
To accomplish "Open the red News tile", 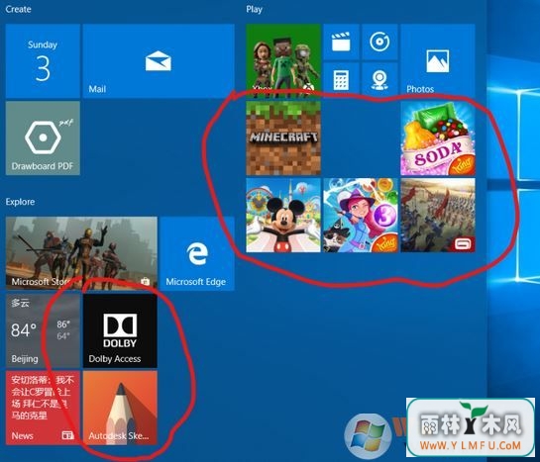I will click(43, 408).
